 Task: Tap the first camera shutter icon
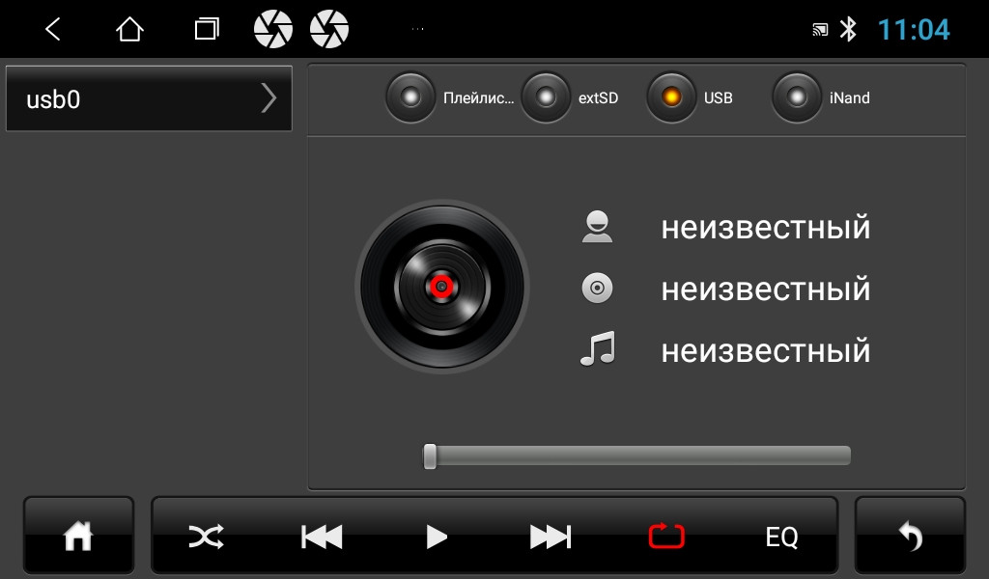(x=273, y=30)
